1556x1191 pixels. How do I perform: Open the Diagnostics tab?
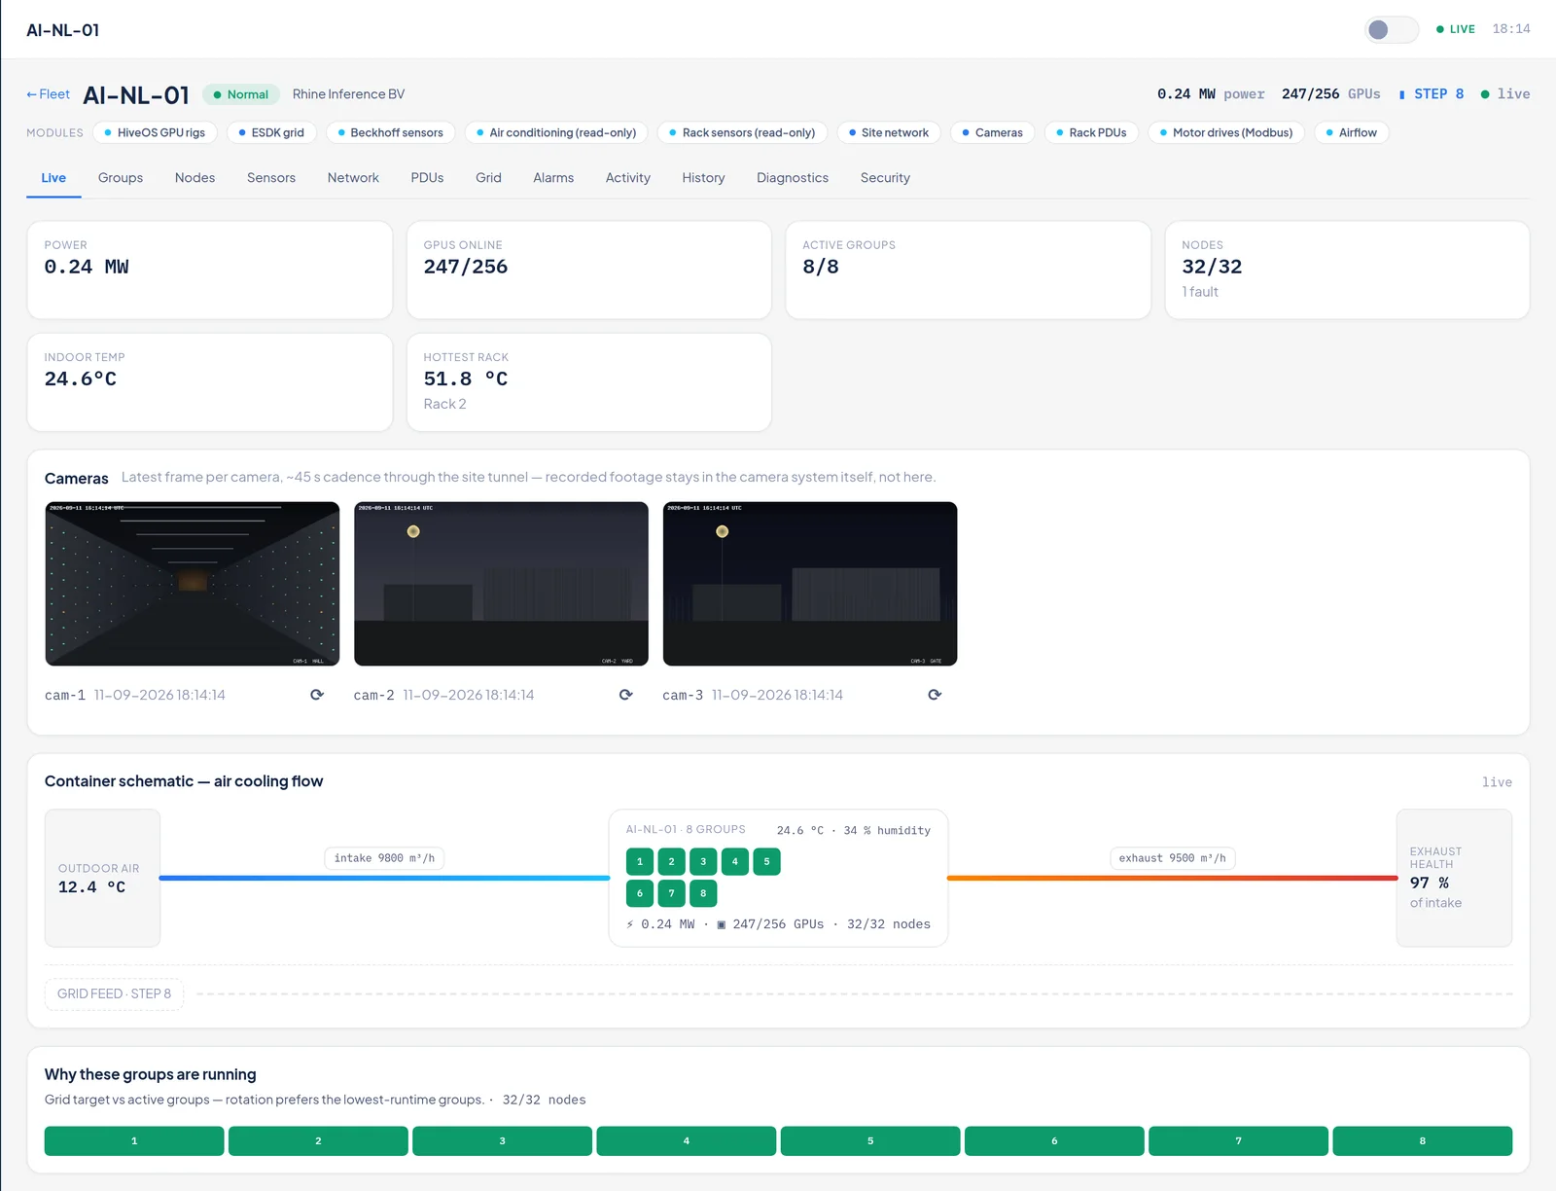pos(793,178)
